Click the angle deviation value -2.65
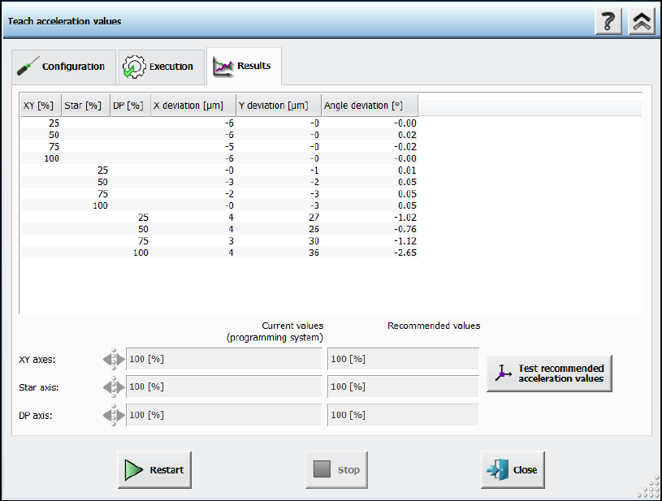The width and height of the screenshot is (662, 501). click(x=405, y=253)
